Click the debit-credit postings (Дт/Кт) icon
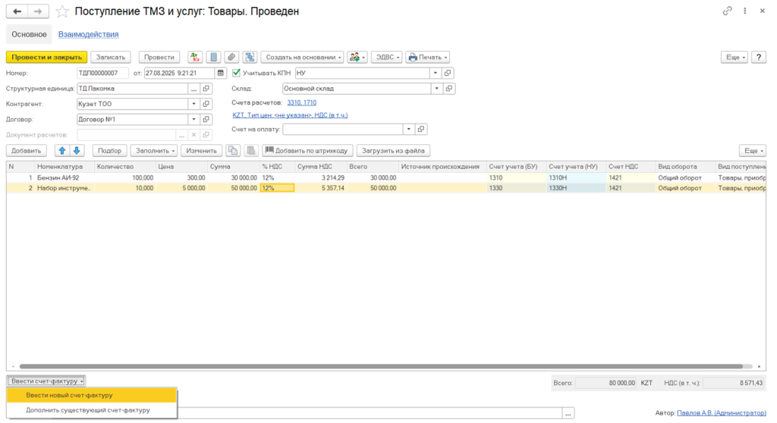 (195, 57)
